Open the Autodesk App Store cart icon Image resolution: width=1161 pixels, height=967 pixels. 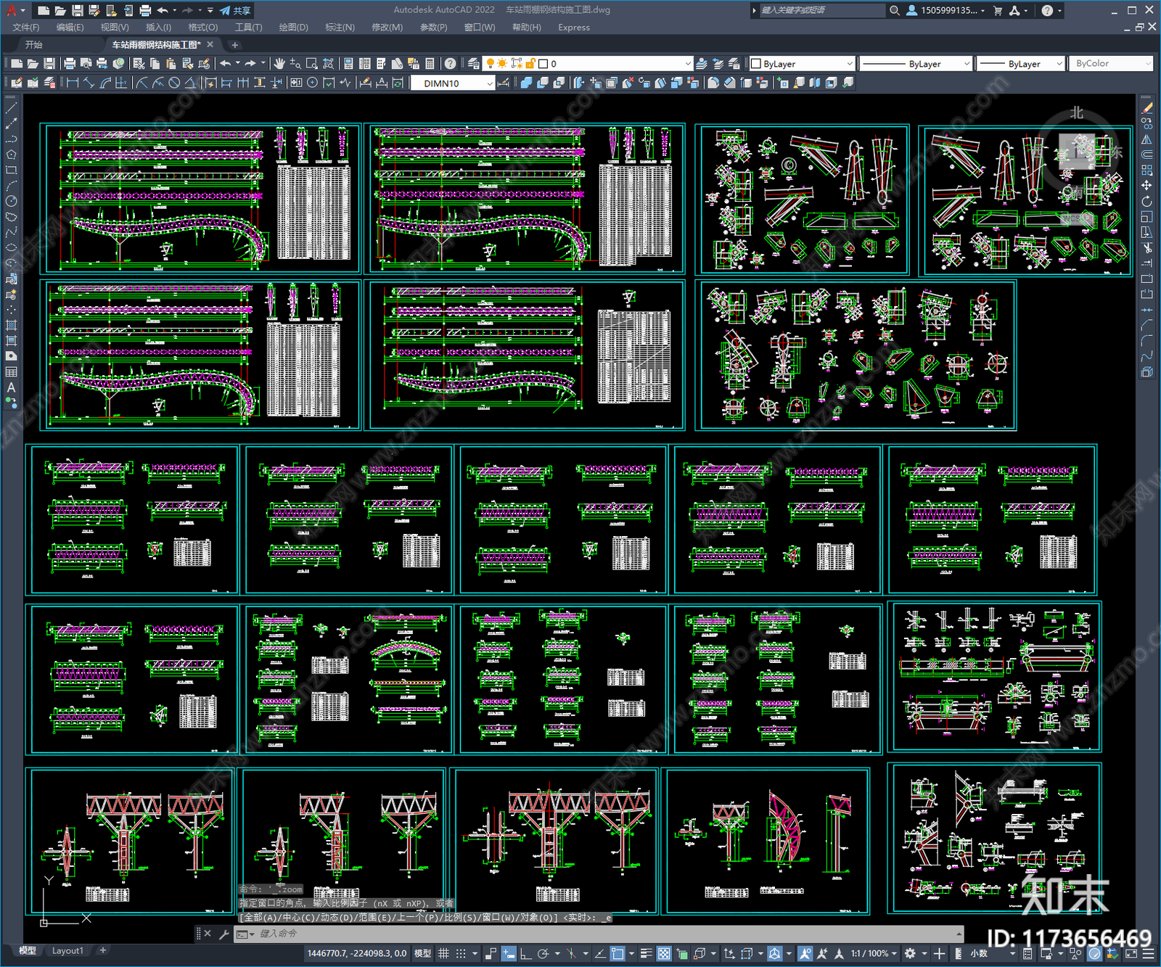pos(998,10)
